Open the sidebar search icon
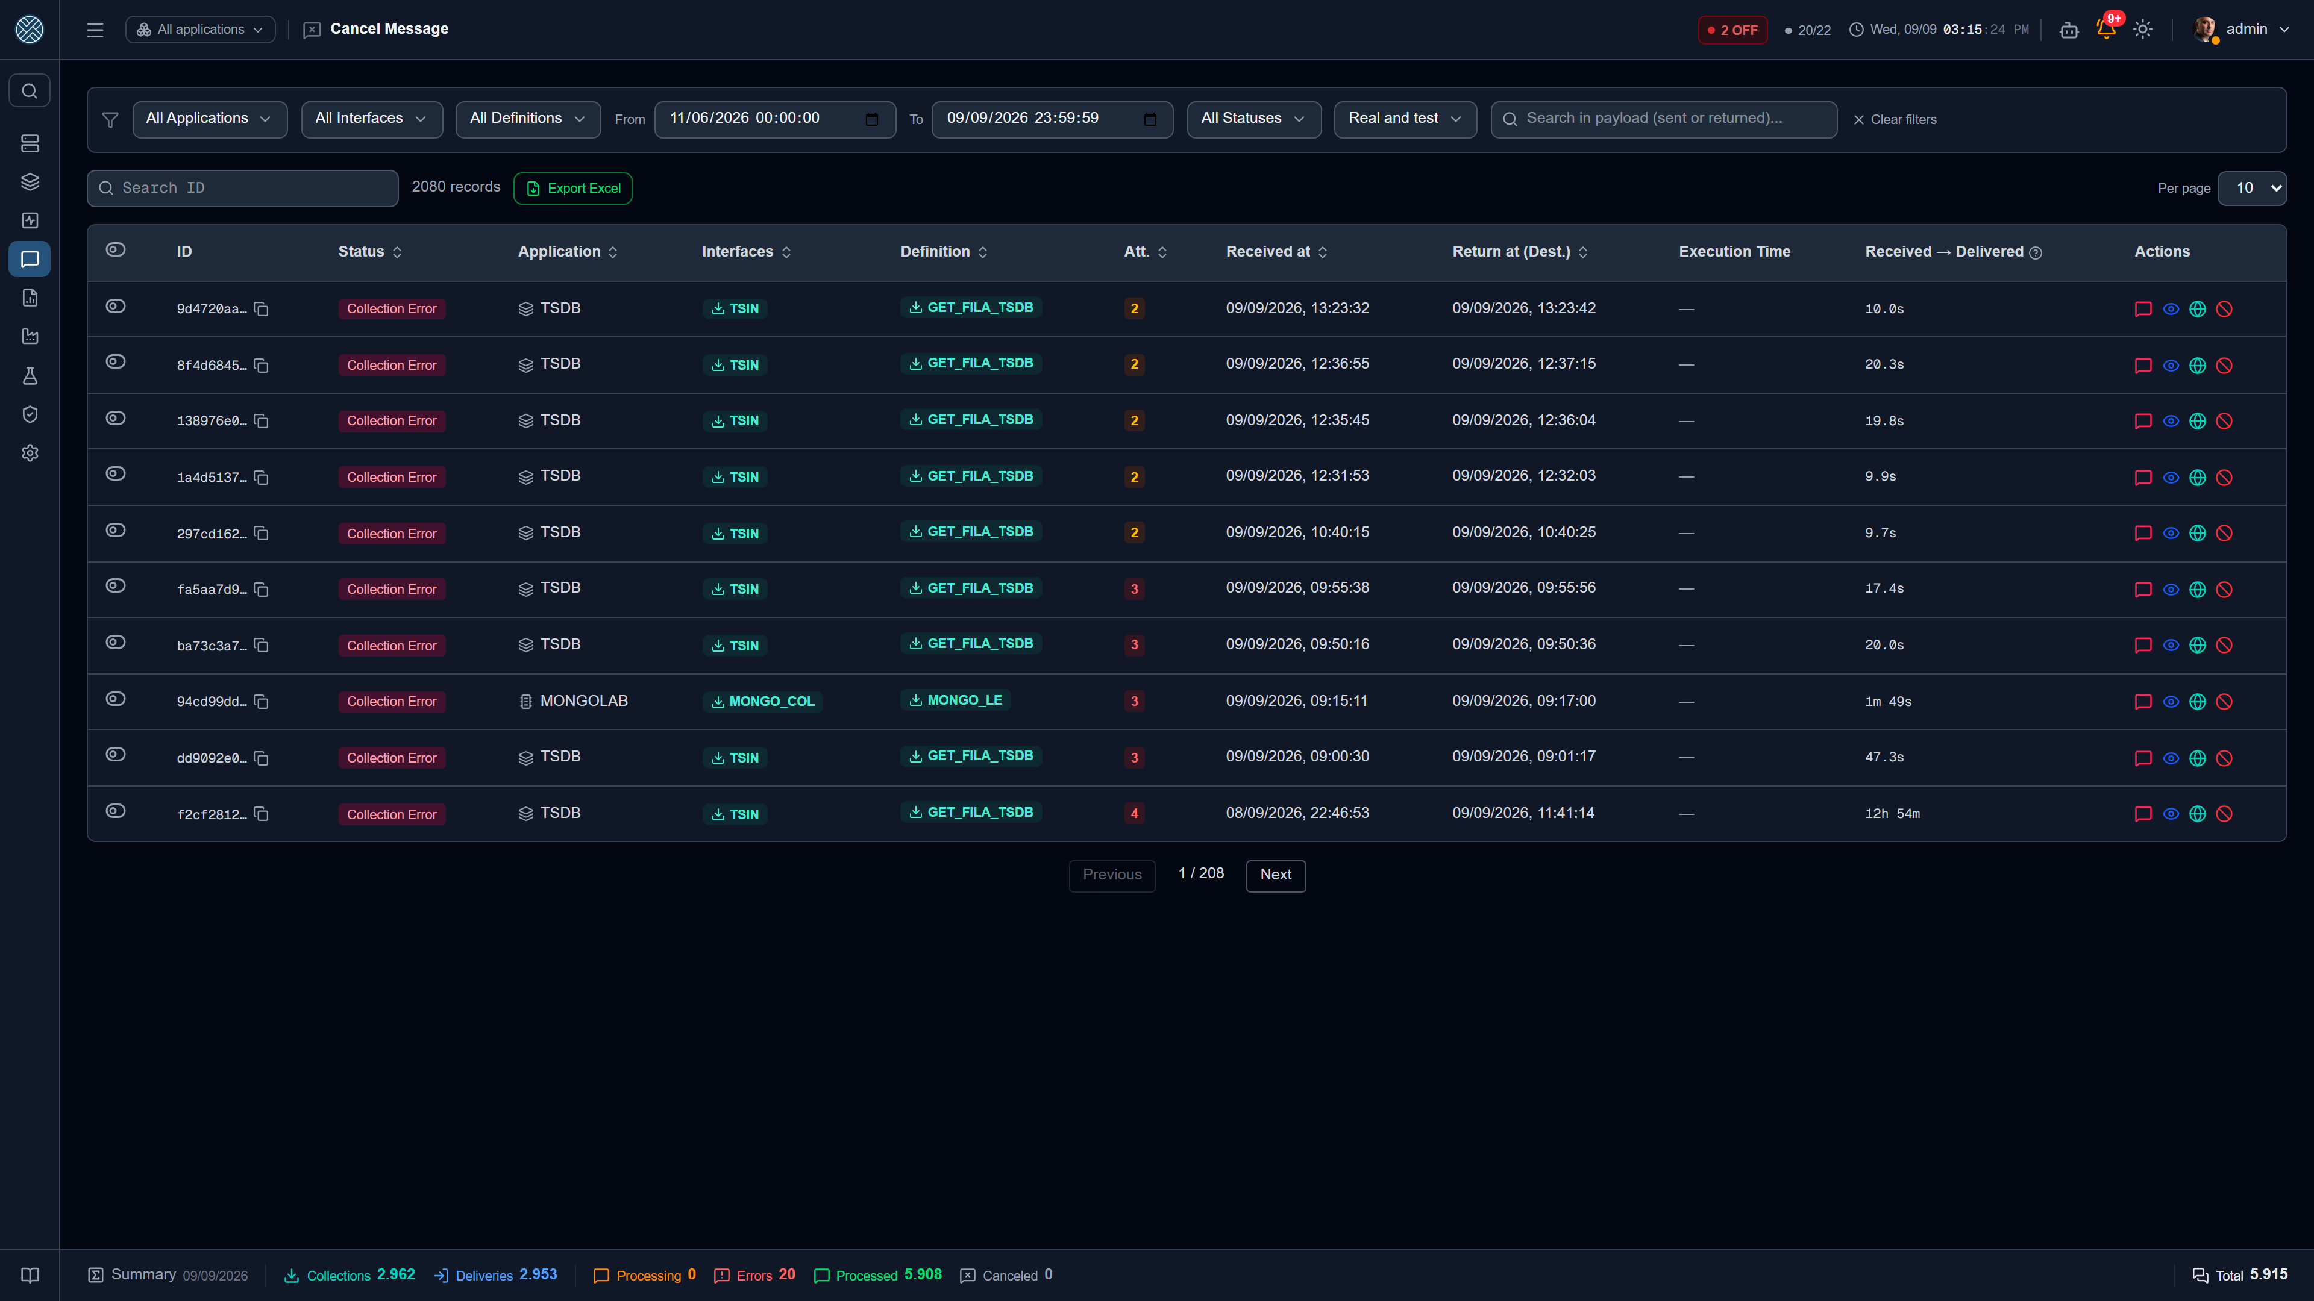 (x=30, y=91)
